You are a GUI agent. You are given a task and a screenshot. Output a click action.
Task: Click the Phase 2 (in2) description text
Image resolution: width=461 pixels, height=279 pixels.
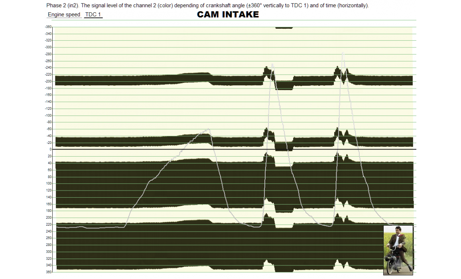(x=207, y=6)
